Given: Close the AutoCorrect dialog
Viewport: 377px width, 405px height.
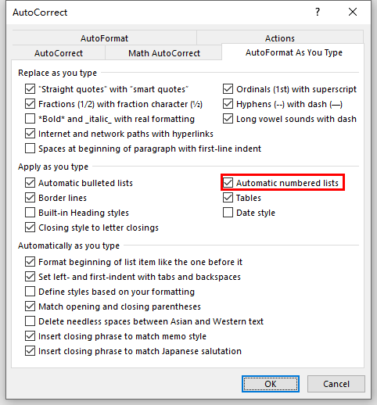Looking at the screenshot, I should pos(353,12).
